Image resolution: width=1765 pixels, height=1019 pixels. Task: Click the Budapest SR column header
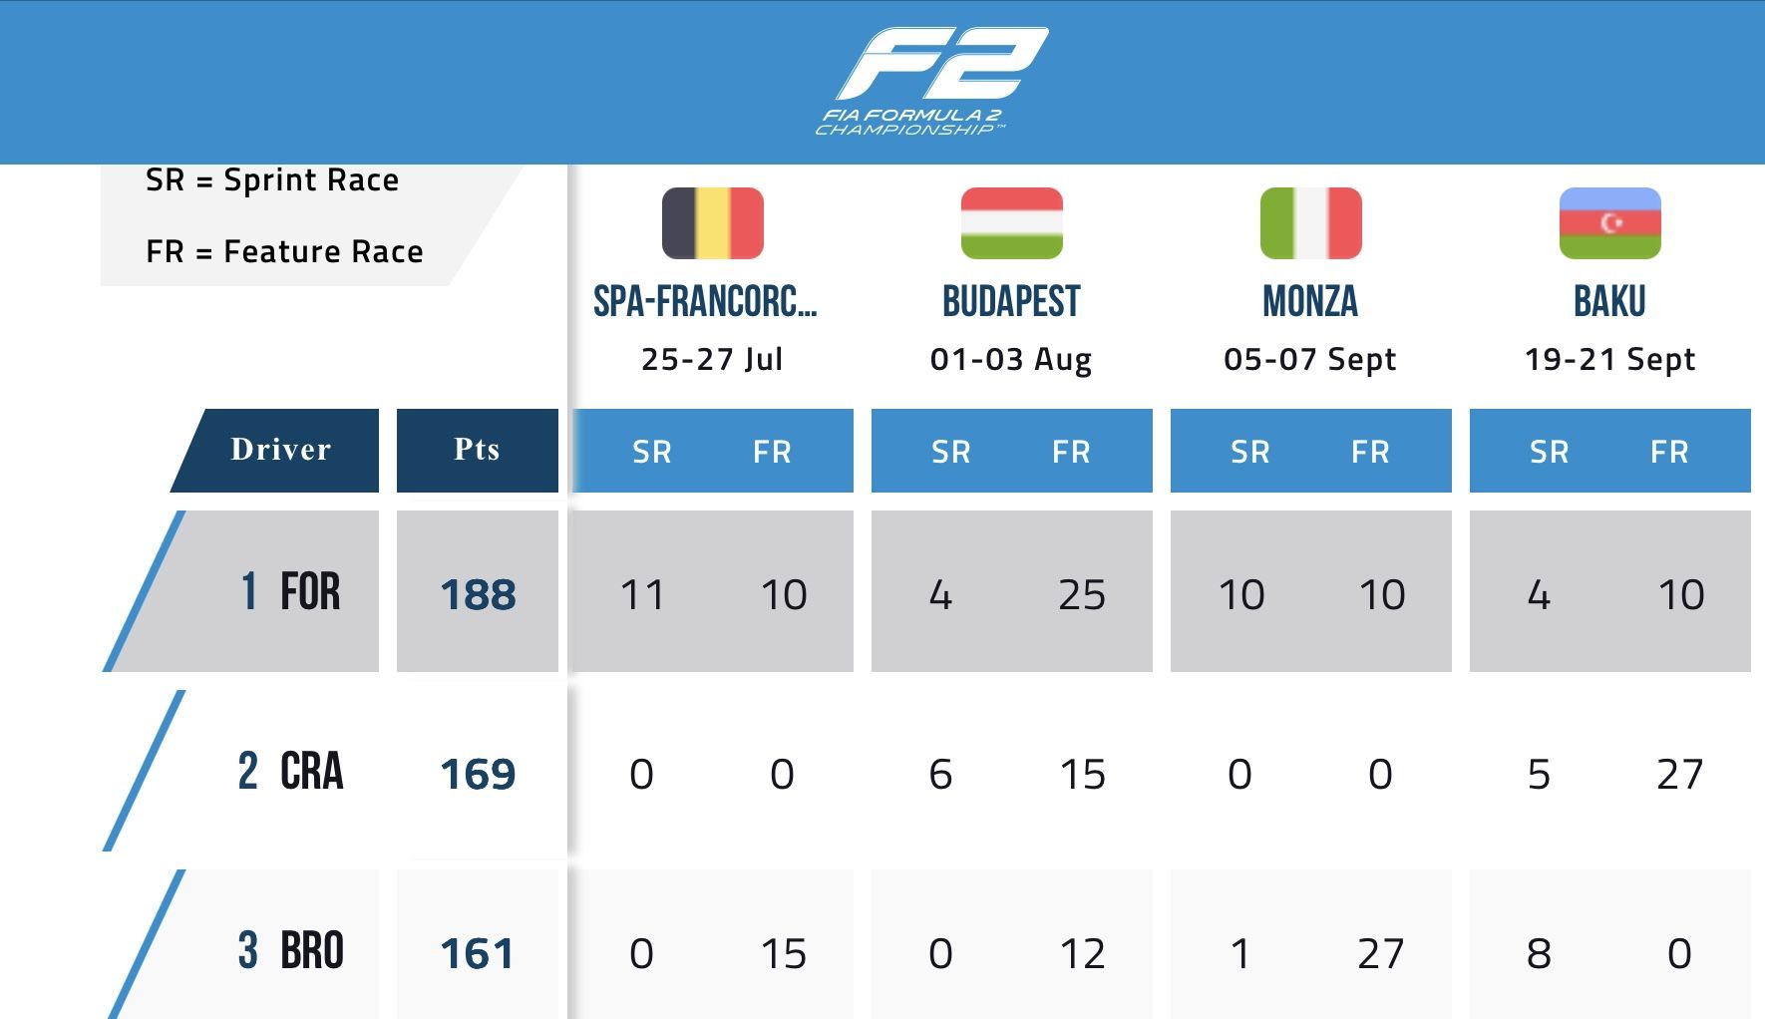[x=950, y=452]
